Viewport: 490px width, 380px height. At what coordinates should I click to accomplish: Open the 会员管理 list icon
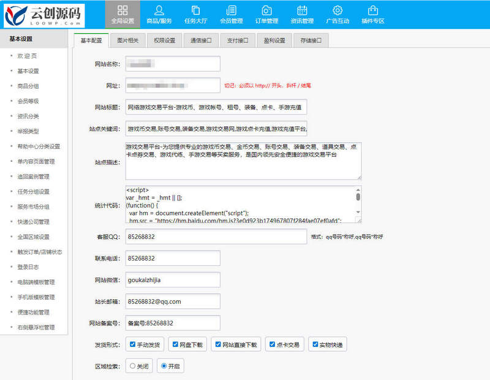tap(232, 10)
